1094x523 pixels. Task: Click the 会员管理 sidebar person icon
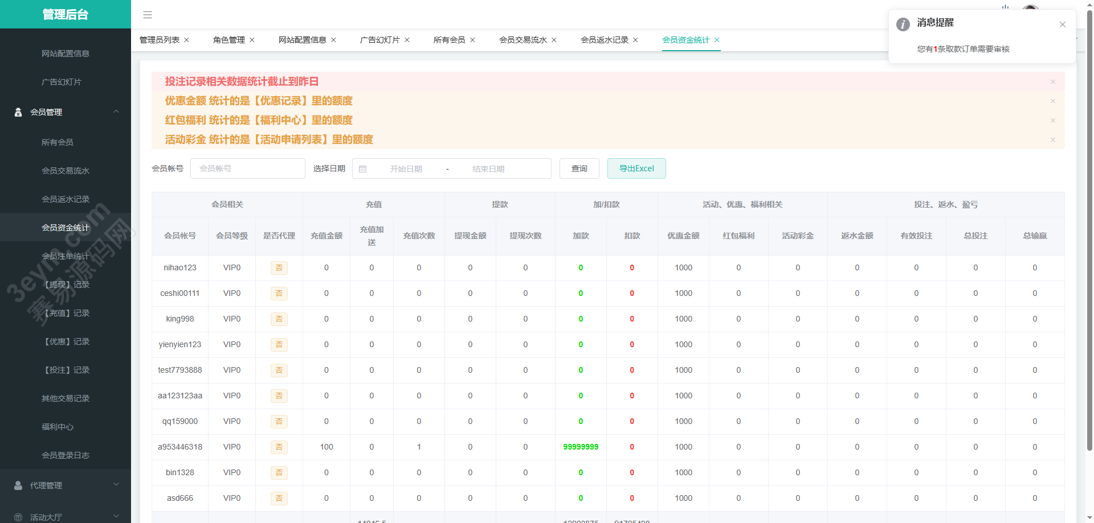18,112
